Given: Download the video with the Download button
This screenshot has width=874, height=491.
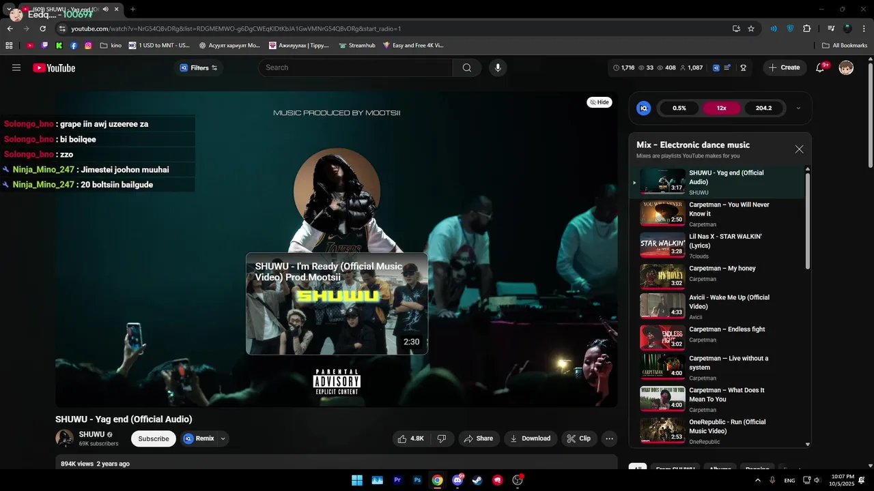Looking at the screenshot, I should (x=530, y=438).
